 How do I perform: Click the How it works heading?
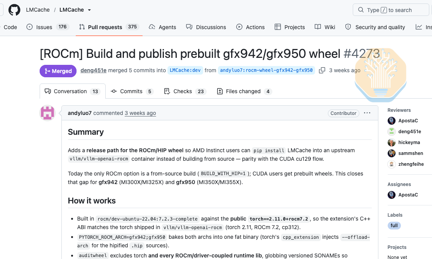click(x=92, y=201)
